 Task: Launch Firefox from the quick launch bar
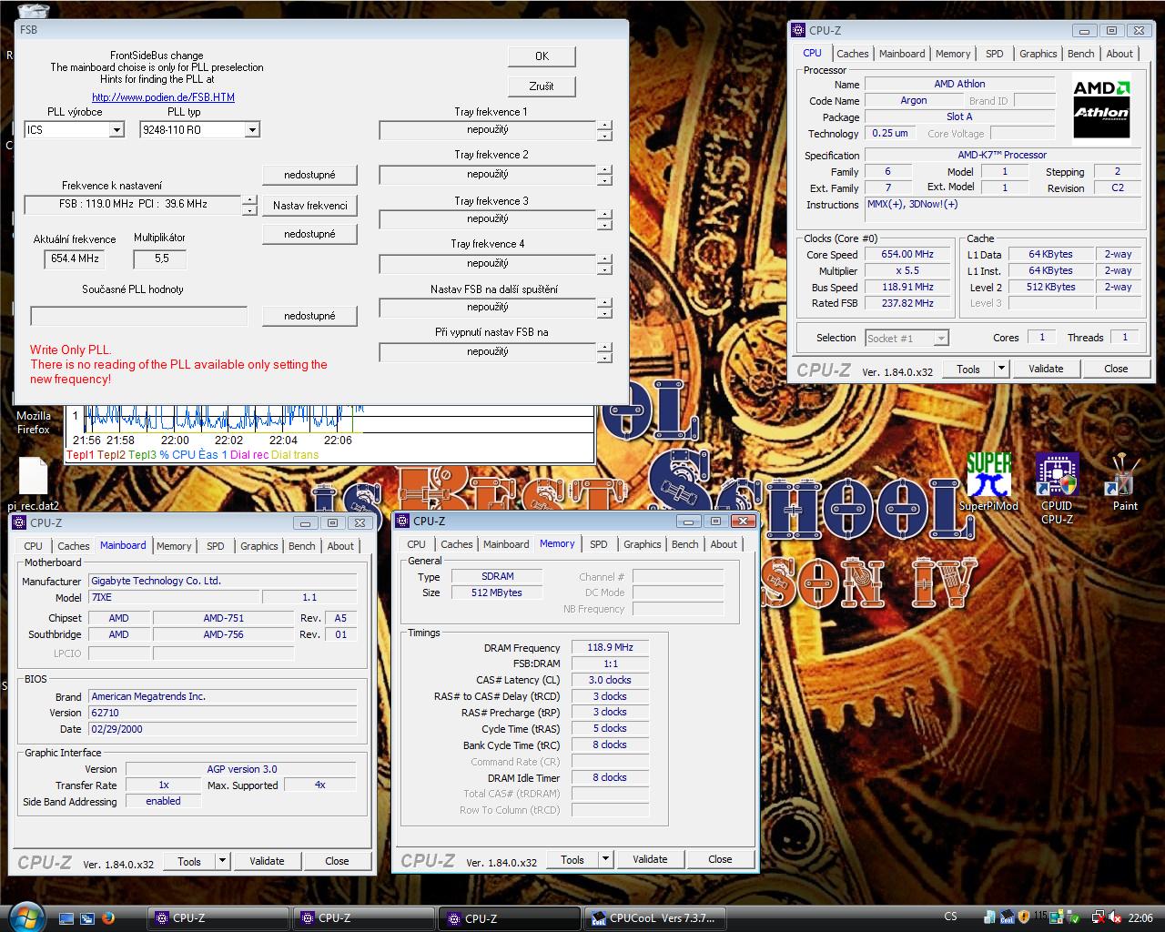point(108,918)
